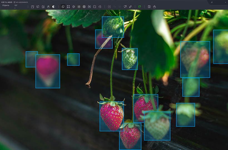This screenshot has width=228, height=150.
Task: Click the circular tool after the four-corner icon
Action: tap(74, 7)
